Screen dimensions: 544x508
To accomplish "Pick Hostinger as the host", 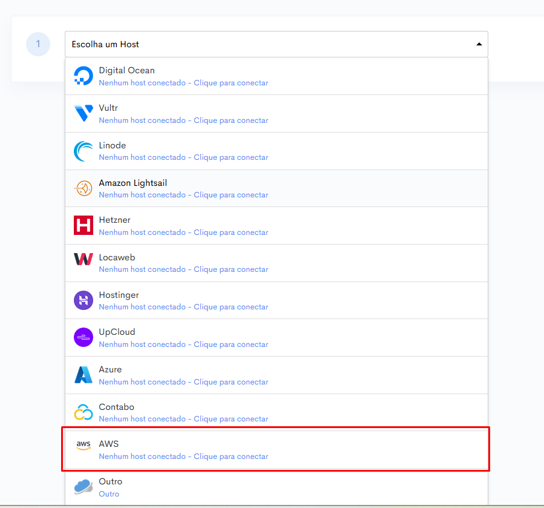I will pyautogui.click(x=277, y=301).
